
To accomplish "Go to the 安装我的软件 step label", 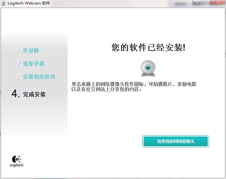I will coord(39,77).
